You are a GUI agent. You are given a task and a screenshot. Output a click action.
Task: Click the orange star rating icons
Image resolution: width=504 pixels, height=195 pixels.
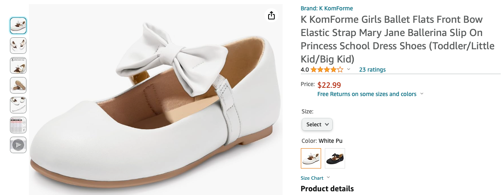(x=327, y=70)
